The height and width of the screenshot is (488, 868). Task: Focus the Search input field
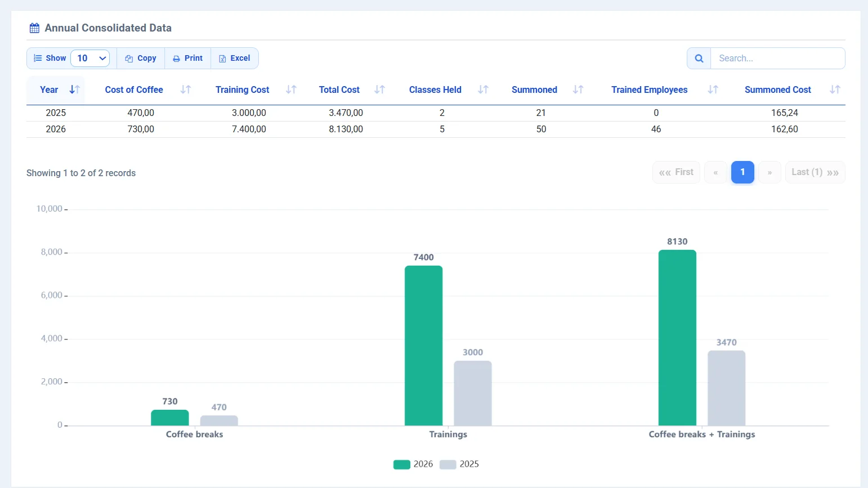pos(778,58)
